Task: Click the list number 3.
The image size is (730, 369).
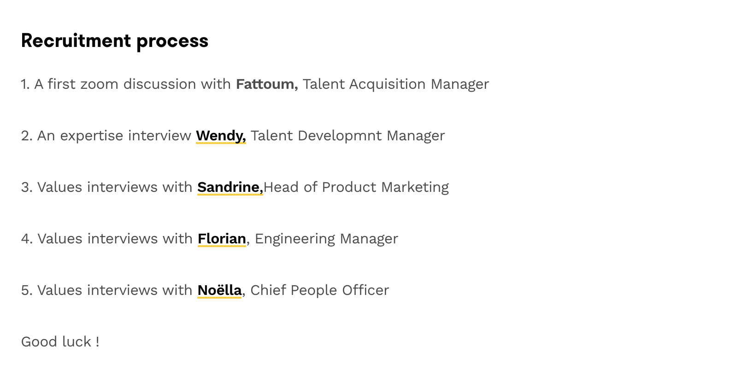Action: coord(26,187)
